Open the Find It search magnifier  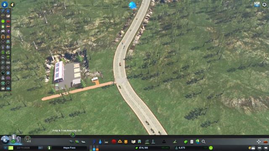click(203, 142)
